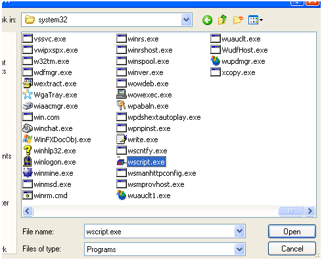
Task: Select the wscript.exe icon
Action: (122, 162)
